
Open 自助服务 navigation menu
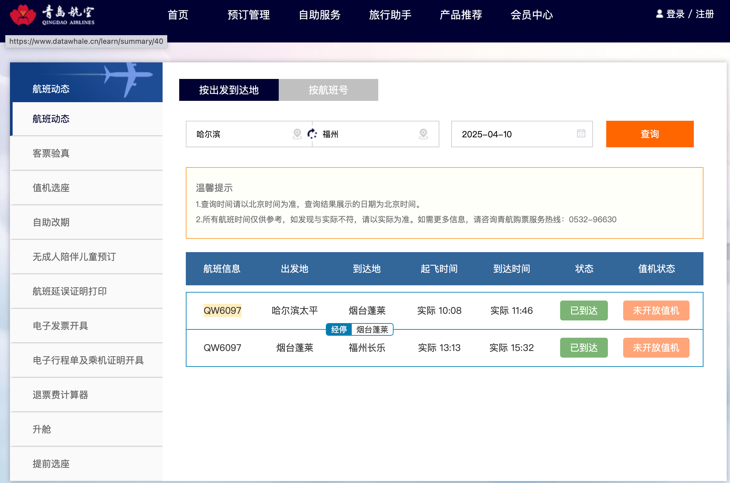click(x=320, y=15)
